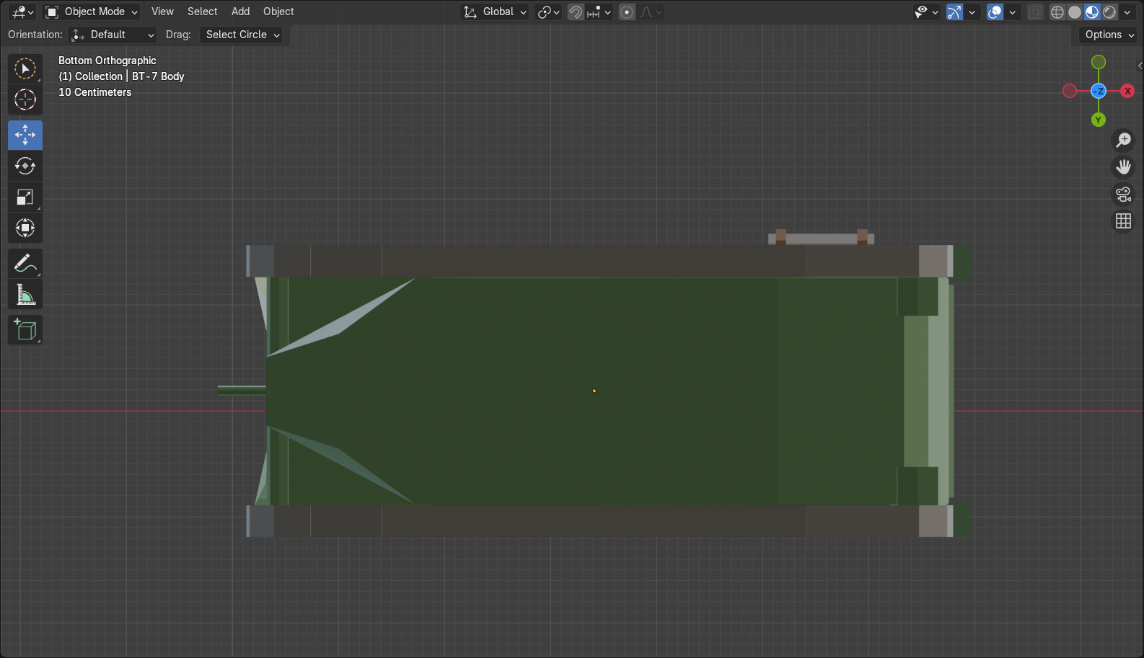Open gizmo options dropdown arrow
This screenshot has width=1144, height=658.
pyautogui.click(x=972, y=12)
